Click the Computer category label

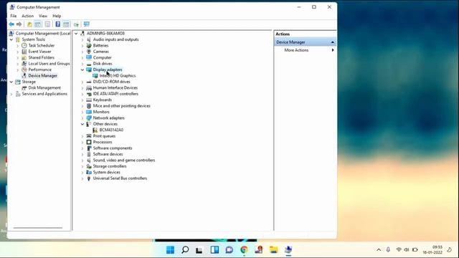[x=102, y=57]
